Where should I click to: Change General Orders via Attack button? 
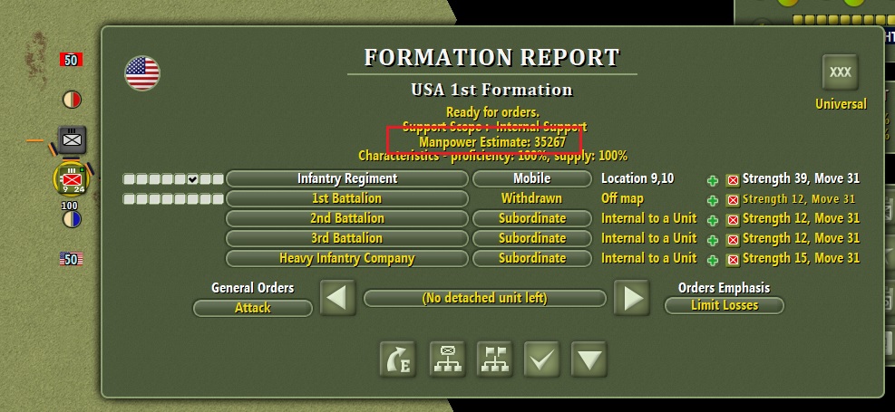click(253, 308)
